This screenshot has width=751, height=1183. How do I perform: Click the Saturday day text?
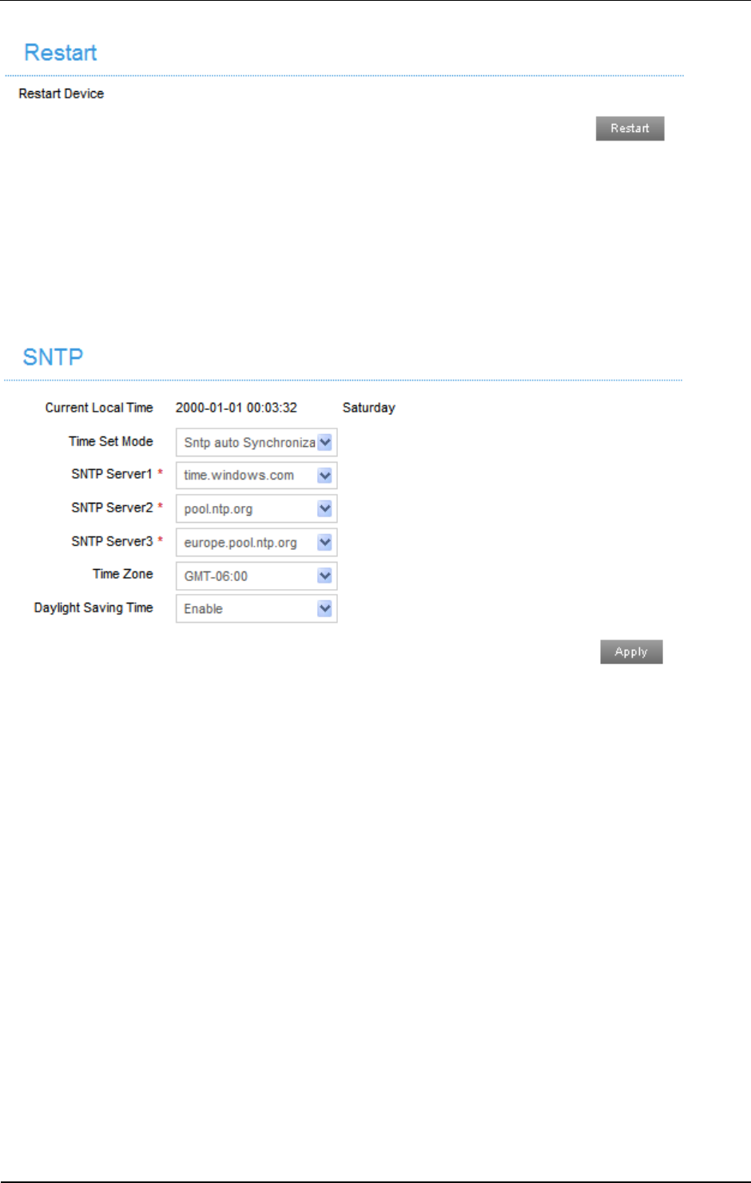click(x=369, y=408)
